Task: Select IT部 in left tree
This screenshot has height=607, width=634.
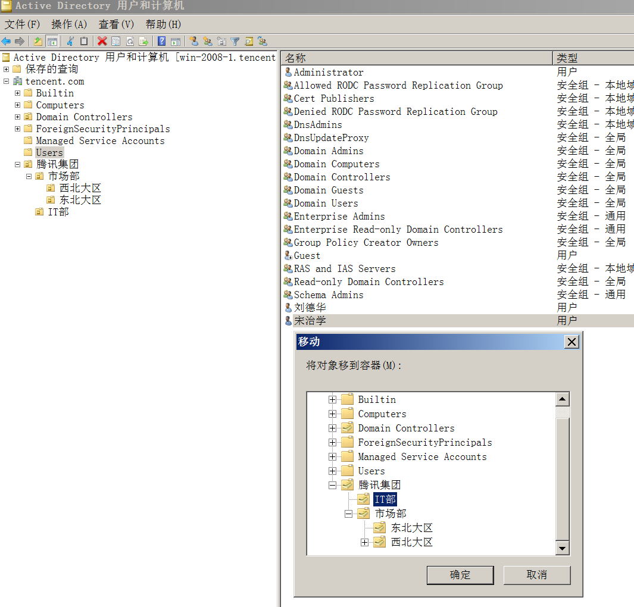Action: pos(58,212)
